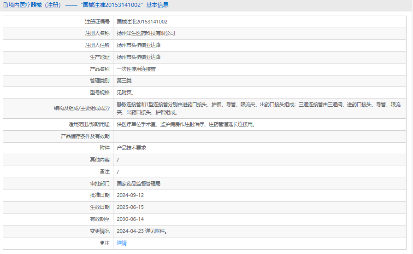Click the bulb icon beside 注
413x254 pixels.
pyautogui.click(x=102, y=243)
